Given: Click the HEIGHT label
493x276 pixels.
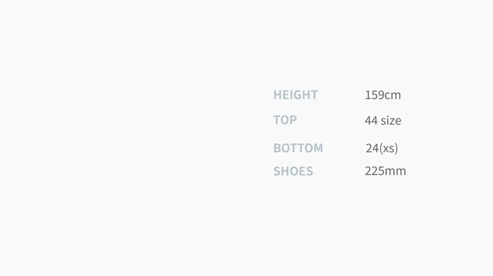Looking at the screenshot, I should (296, 95).
